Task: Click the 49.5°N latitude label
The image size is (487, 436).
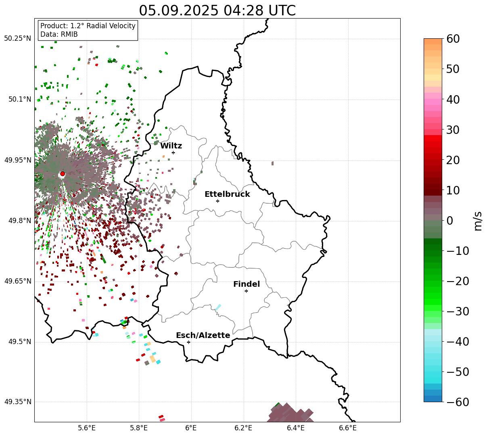Action: click(x=19, y=342)
